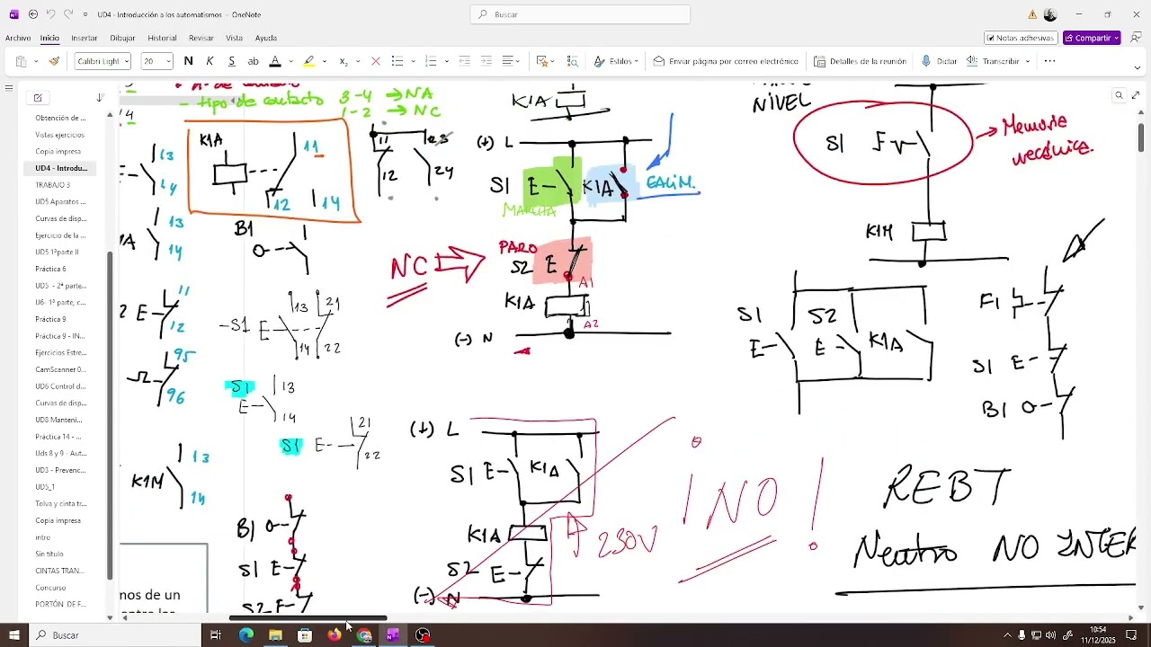1151x647 pixels.
Task: Open the feedback person-chat icon
Action: coord(1136,38)
